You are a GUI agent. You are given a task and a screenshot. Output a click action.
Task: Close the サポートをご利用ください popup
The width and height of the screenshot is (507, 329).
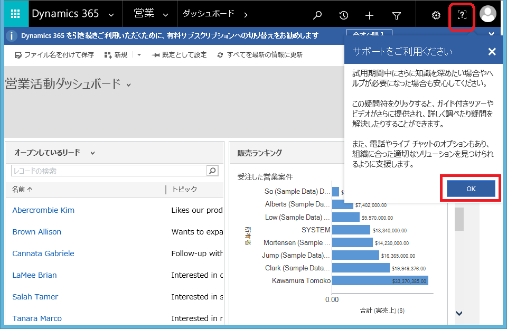492,51
